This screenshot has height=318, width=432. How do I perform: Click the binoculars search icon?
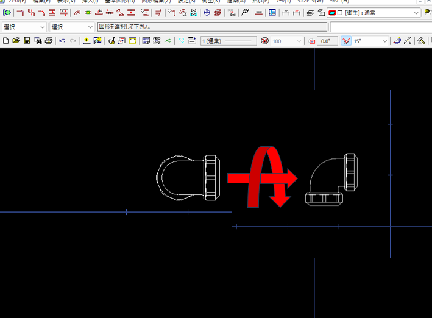tap(38, 41)
